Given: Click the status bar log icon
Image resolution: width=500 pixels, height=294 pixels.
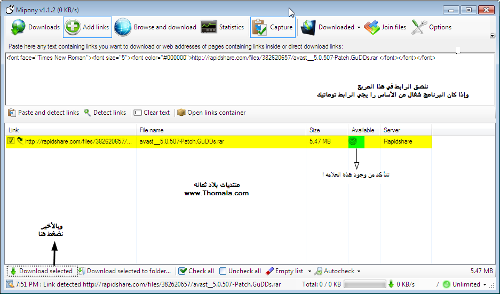Looking at the screenshot, I should tap(10, 284).
